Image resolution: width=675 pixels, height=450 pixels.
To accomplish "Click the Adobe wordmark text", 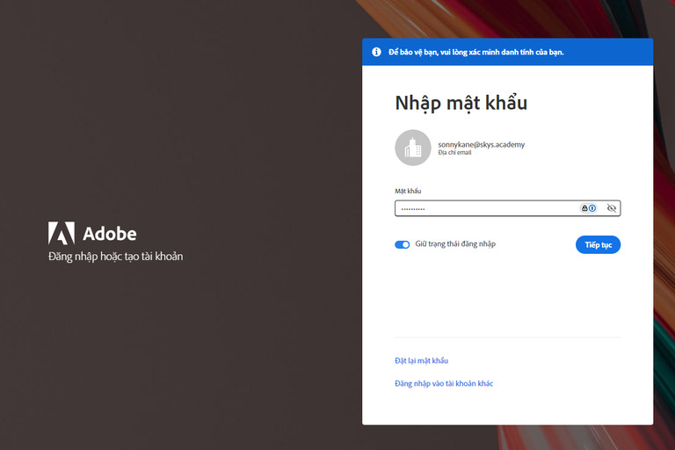I will [110, 234].
